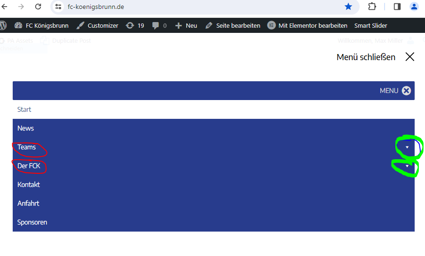
Task: Open Smart Slider from admin bar
Action: 370,25
